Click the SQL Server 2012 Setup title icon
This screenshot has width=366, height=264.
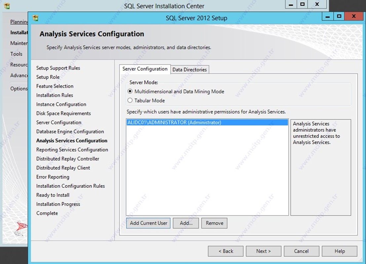35,18
